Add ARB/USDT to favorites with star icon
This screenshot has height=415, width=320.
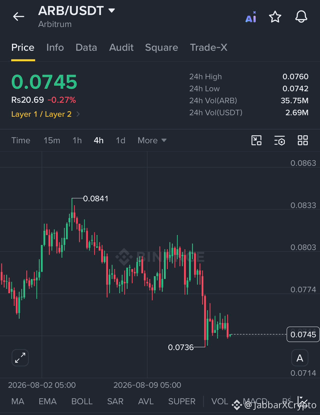click(275, 17)
